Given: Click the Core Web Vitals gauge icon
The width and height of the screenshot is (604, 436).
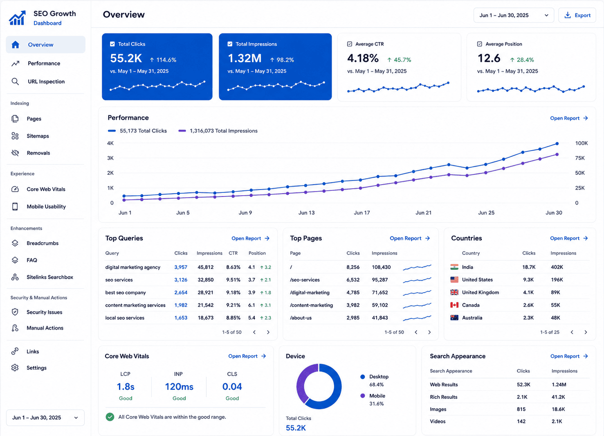Looking at the screenshot, I should tap(15, 189).
